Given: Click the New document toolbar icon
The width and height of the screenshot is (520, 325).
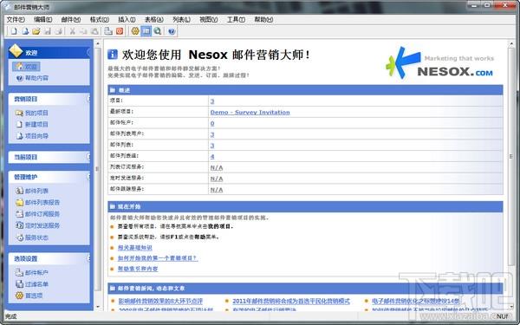Looking at the screenshot, I should coord(14,31).
